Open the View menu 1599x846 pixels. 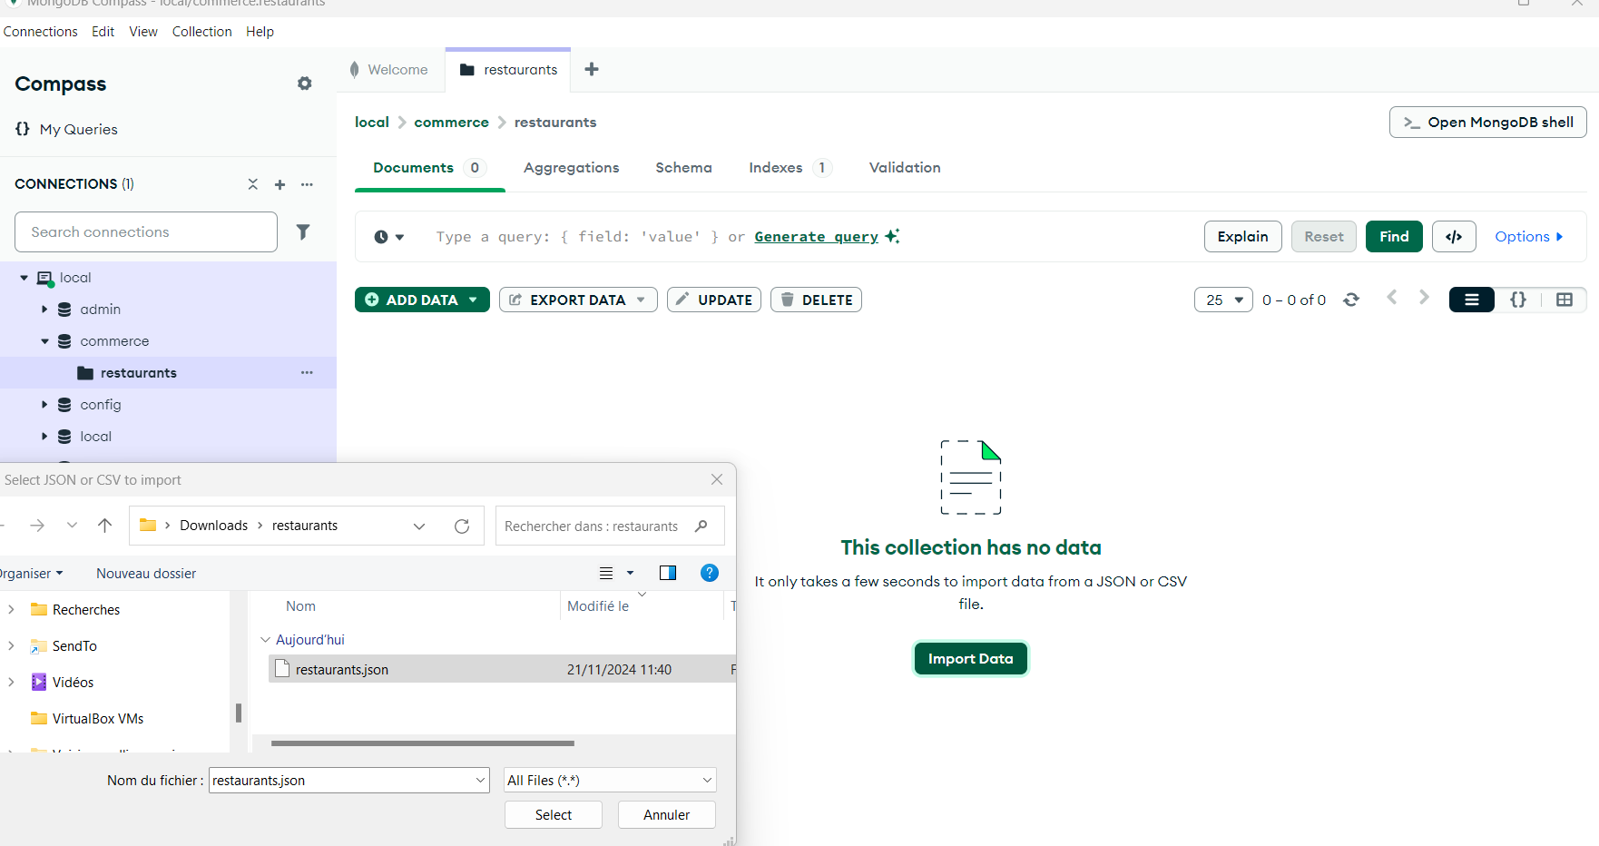click(x=143, y=32)
